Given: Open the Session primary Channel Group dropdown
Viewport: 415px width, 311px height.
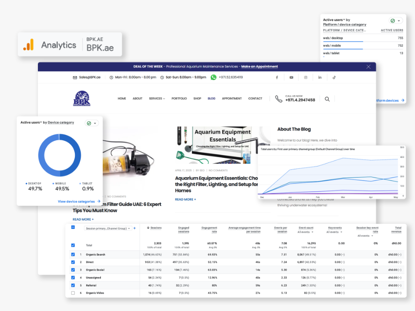Looking at the screenshot, I should [107, 228].
